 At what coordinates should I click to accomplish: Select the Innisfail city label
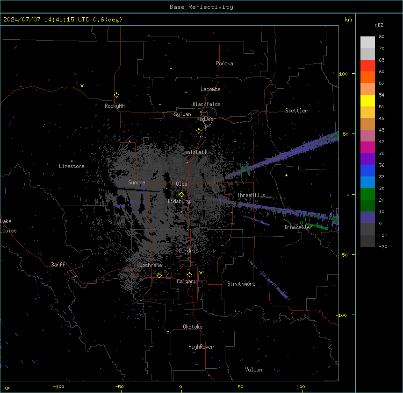(194, 152)
